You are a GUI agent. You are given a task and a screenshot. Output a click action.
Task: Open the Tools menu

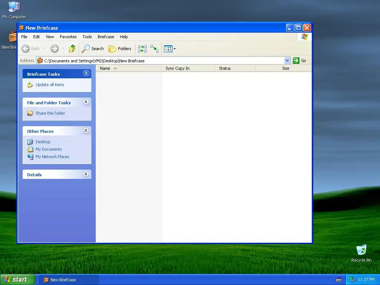[87, 37]
